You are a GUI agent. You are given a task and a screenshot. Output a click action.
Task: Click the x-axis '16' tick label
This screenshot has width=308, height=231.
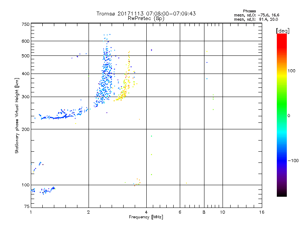click(262, 212)
